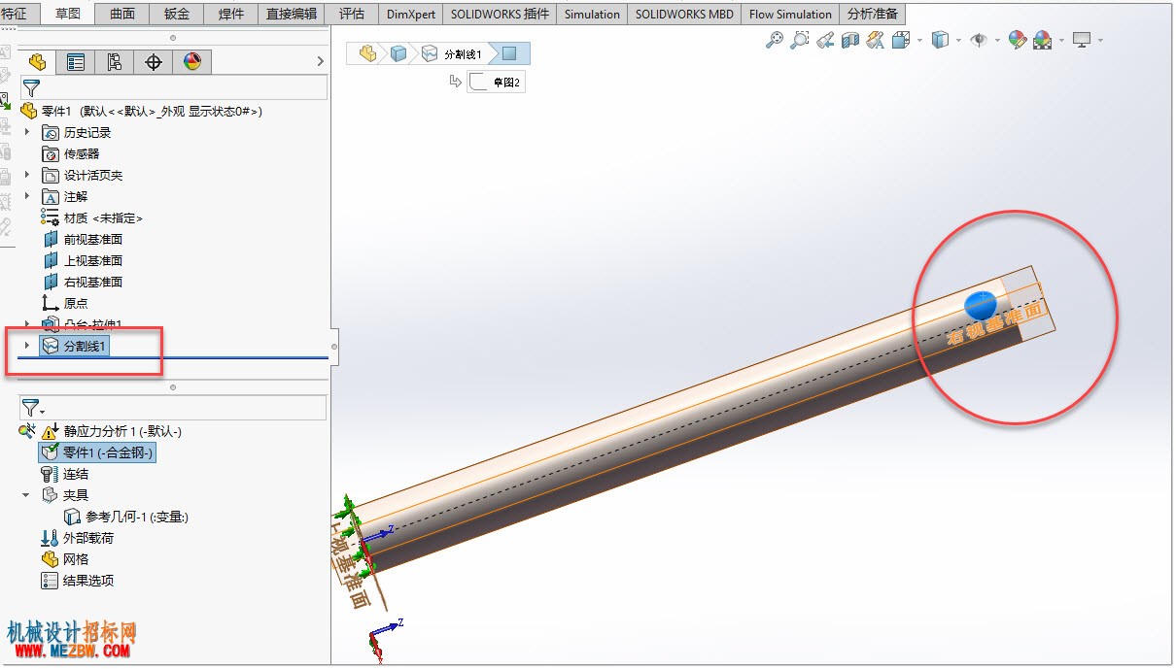Screen dimensions: 1176x669
Task: Open the Flow Simulation tab
Action: point(790,15)
